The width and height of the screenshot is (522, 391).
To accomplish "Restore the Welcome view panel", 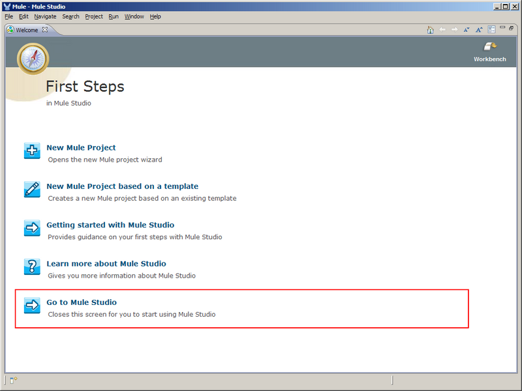I will pyautogui.click(x=512, y=28).
